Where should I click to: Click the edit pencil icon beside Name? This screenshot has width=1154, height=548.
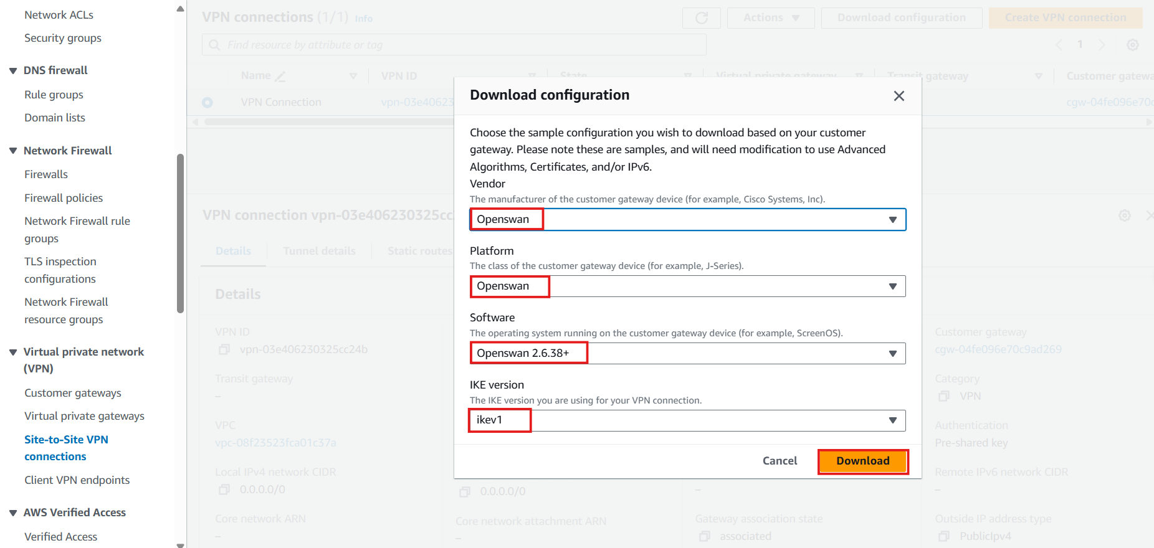click(x=280, y=77)
